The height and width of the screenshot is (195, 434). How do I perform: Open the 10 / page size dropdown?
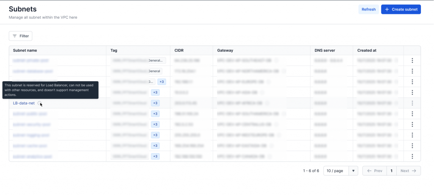340,171
